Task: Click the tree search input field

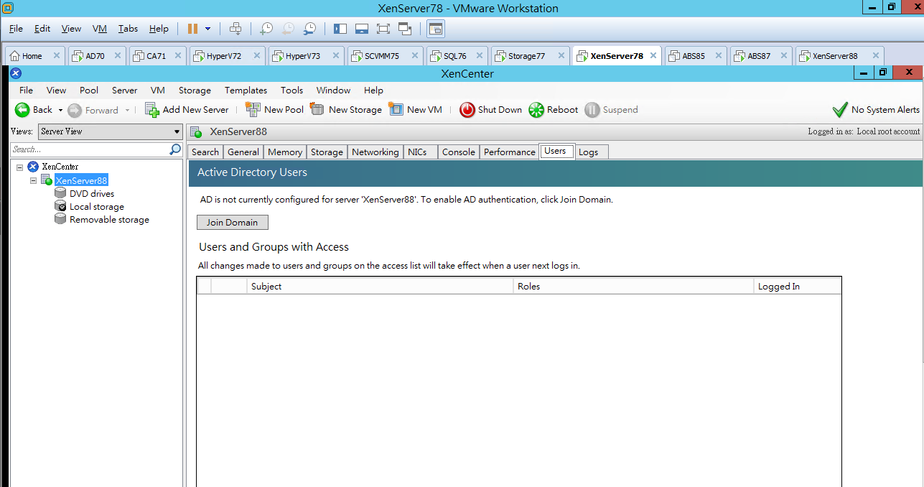Action: [x=90, y=149]
